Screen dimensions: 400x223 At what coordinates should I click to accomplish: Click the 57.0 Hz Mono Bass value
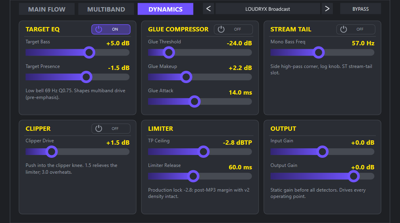[x=363, y=43]
